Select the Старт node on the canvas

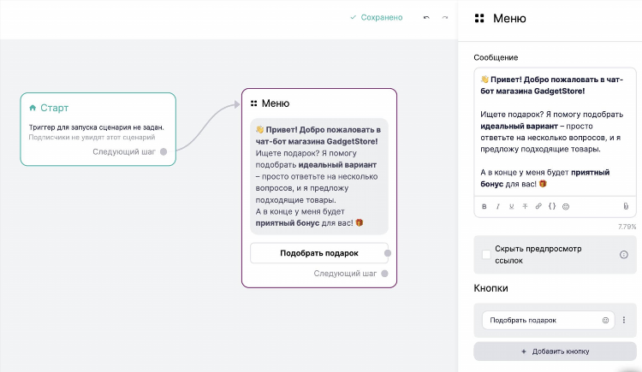[x=98, y=129]
